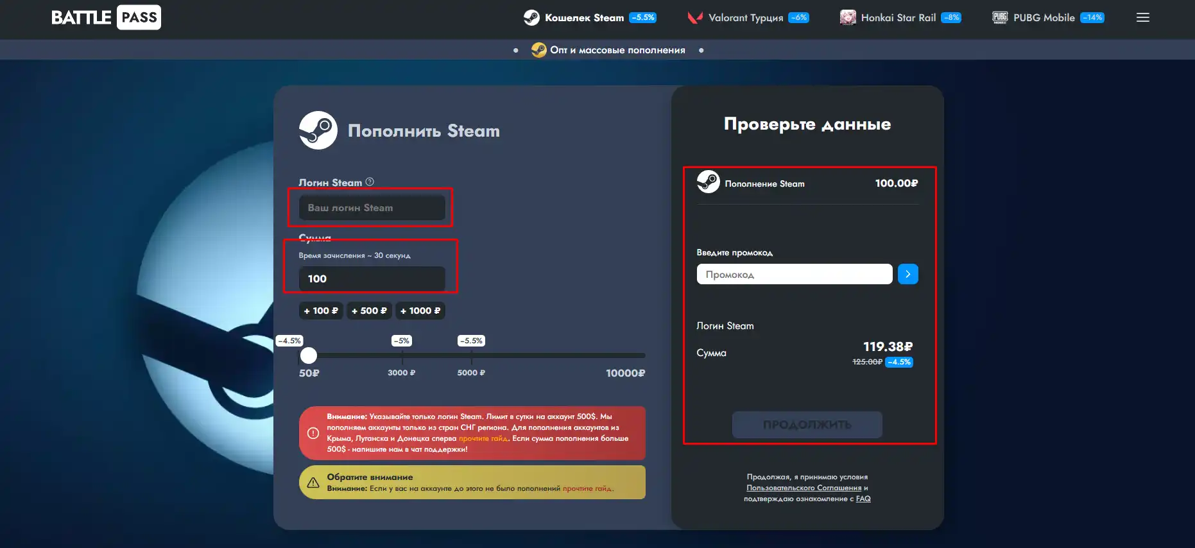The image size is (1195, 548).
Task: Click the -5.5% discount badge above slider
Action: pos(472,341)
